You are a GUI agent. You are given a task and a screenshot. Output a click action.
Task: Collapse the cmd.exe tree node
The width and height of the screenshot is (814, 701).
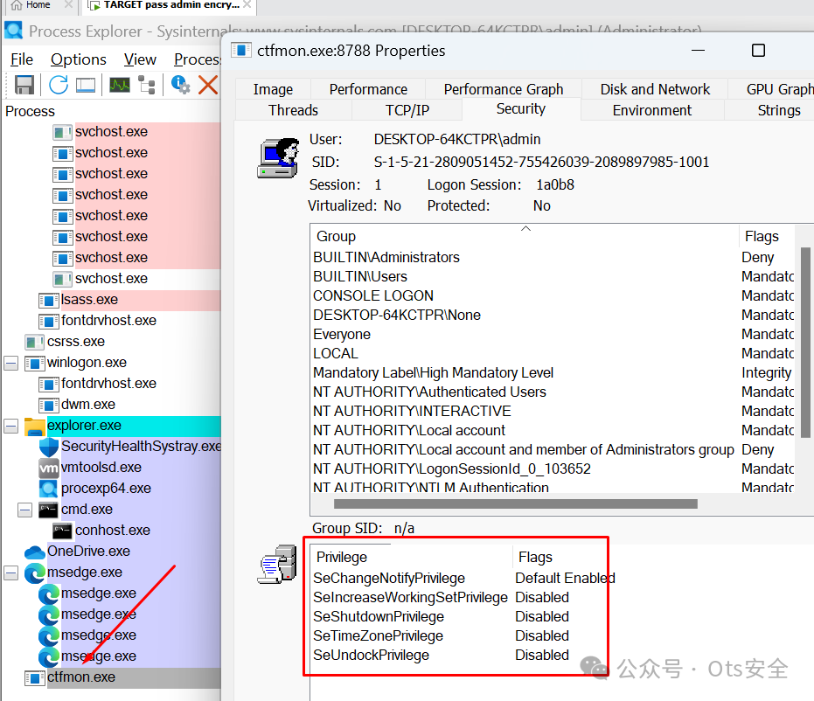pos(24,510)
